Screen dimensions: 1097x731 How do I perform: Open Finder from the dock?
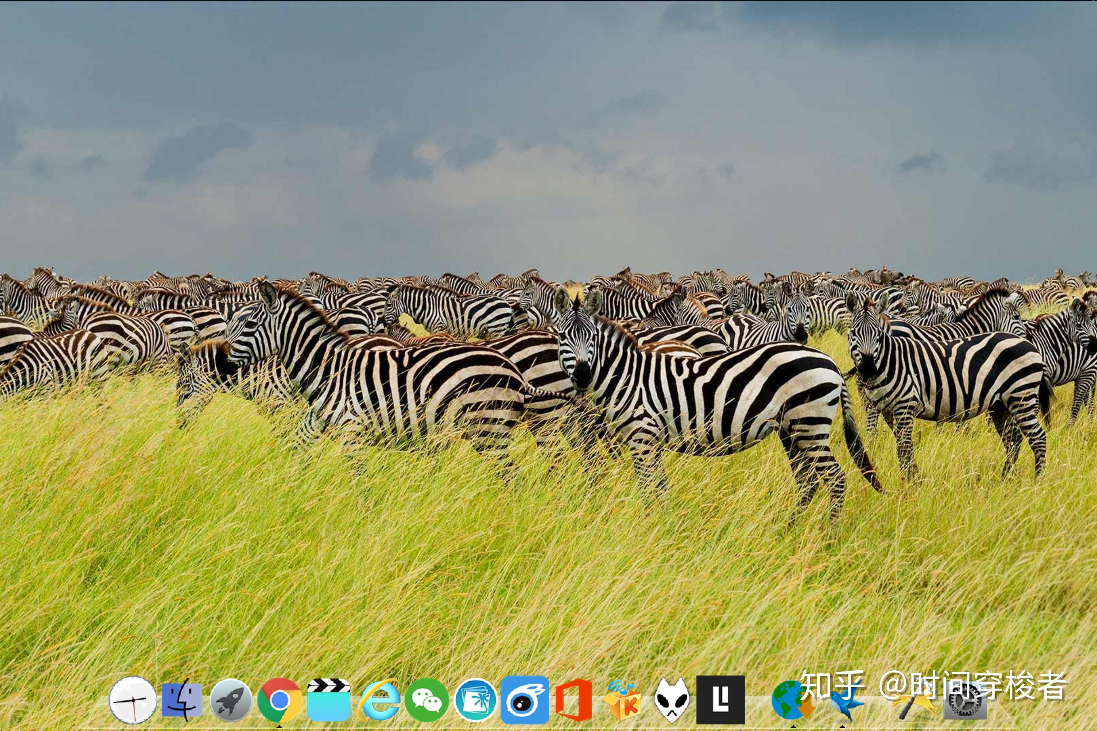[x=182, y=700]
